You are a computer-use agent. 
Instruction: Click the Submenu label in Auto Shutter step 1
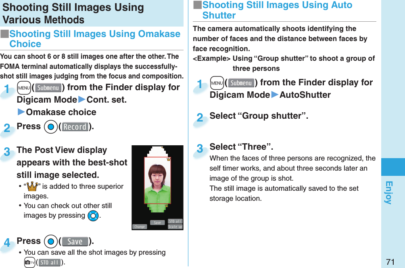click(x=241, y=83)
